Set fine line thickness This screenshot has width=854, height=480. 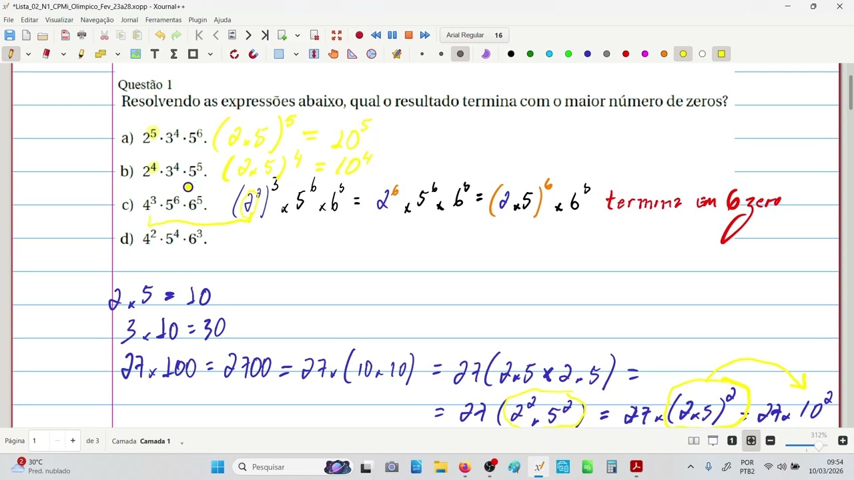point(422,54)
